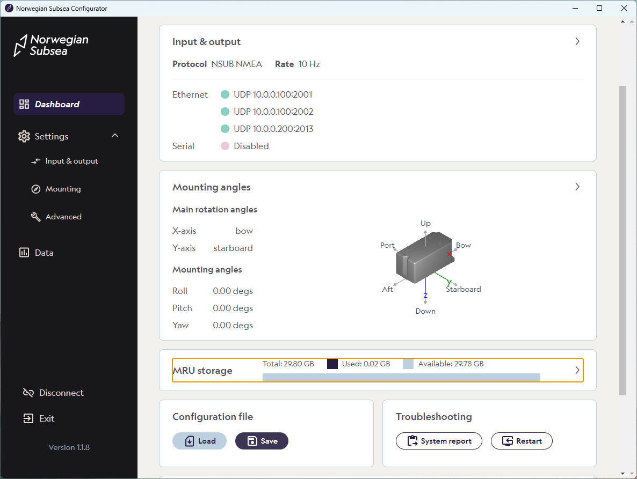The height and width of the screenshot is (479, 637).
Task: Open the Dashboard page
Action: click(69, 104)
